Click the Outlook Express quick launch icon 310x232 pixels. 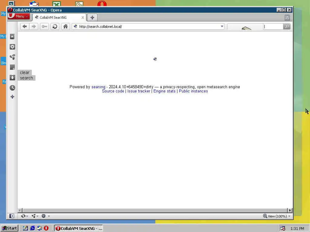coord(39,228)
